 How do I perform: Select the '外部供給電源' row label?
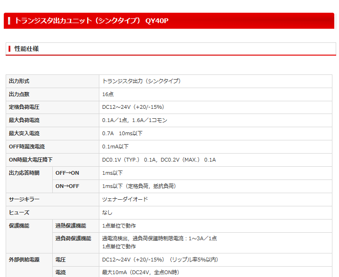click(x=24, y=260)
